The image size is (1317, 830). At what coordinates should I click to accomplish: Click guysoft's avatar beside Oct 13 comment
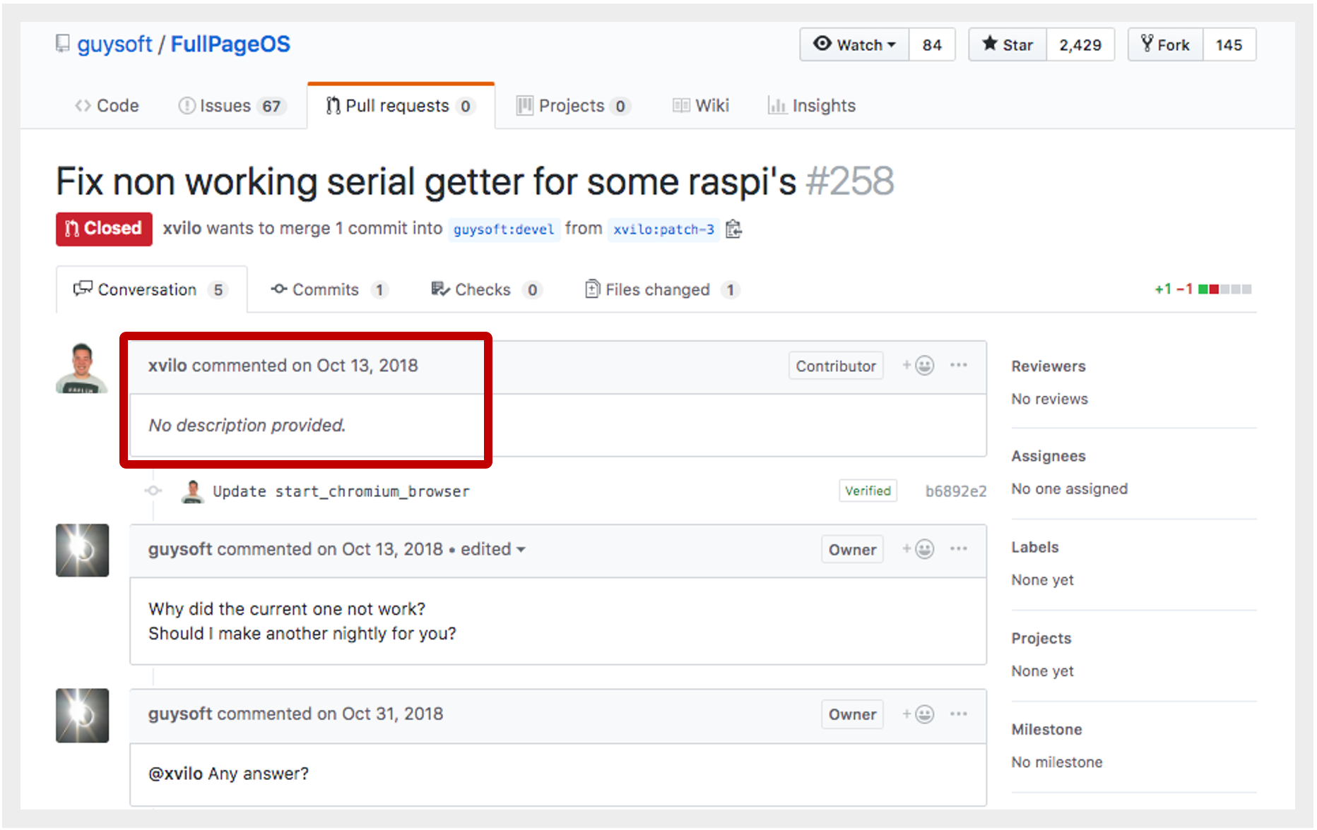(x=83, y=551)
